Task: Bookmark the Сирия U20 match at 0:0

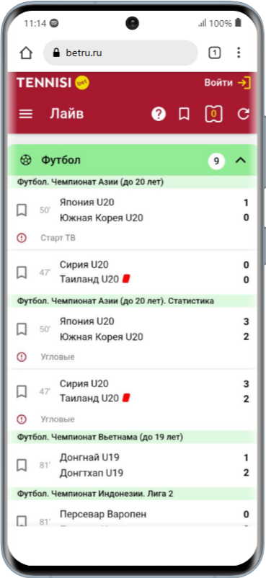Action: point(22,272)
